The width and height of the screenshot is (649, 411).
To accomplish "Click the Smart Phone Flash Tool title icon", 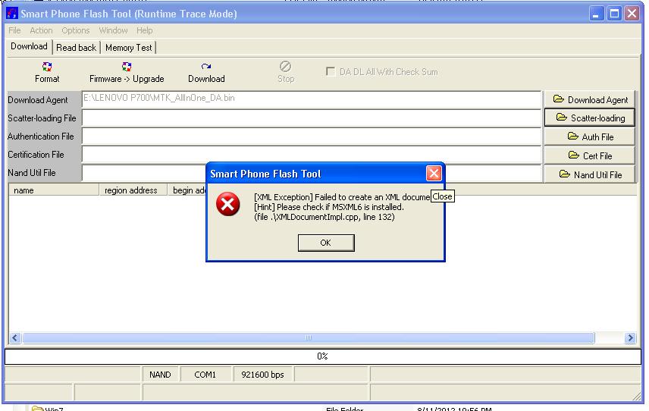I will (x=12, y=13).
